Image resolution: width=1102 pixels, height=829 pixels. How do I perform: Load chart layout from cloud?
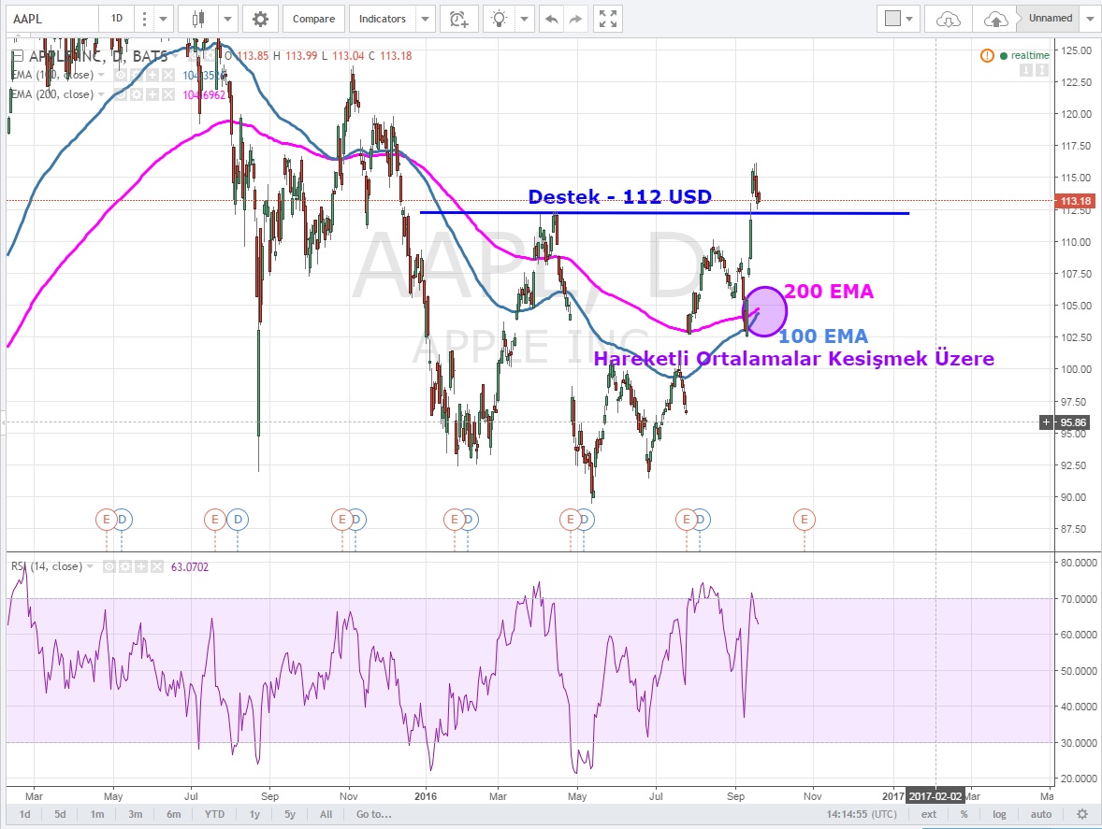tap(949, 19)
